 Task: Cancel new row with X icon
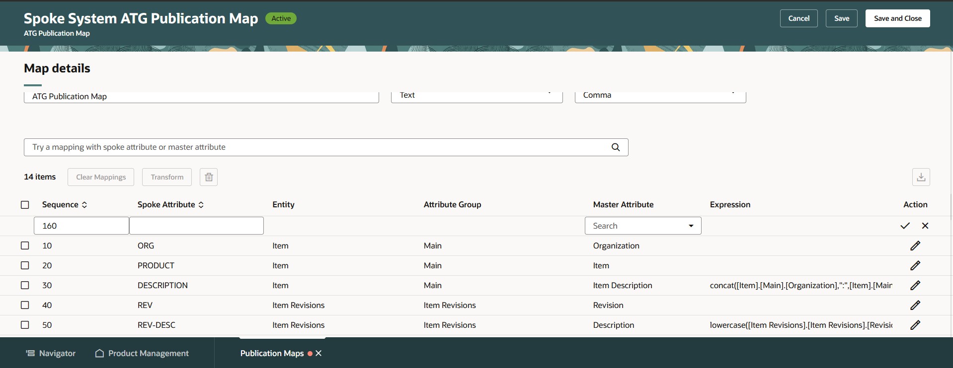point(925,226)
